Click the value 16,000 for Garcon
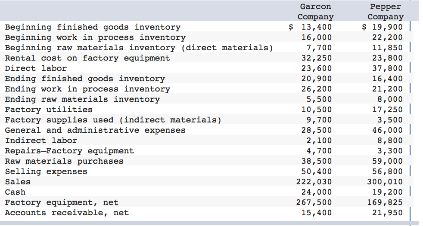423x226 pixels. [317, 37]
